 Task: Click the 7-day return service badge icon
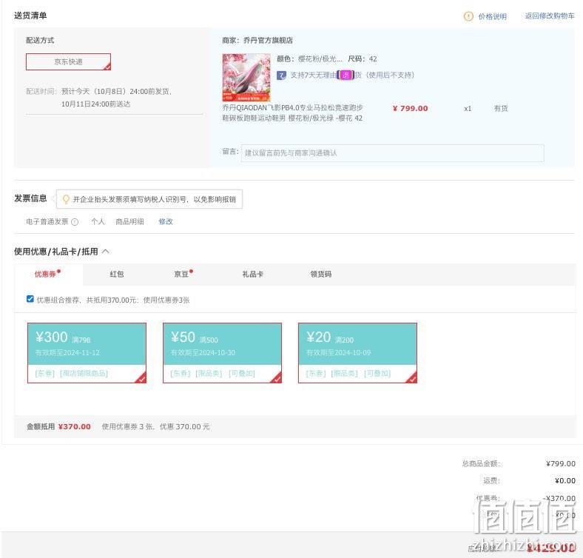[x=281, y=75]
